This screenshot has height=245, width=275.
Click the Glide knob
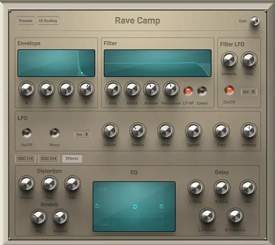click(x=165, y=131)
